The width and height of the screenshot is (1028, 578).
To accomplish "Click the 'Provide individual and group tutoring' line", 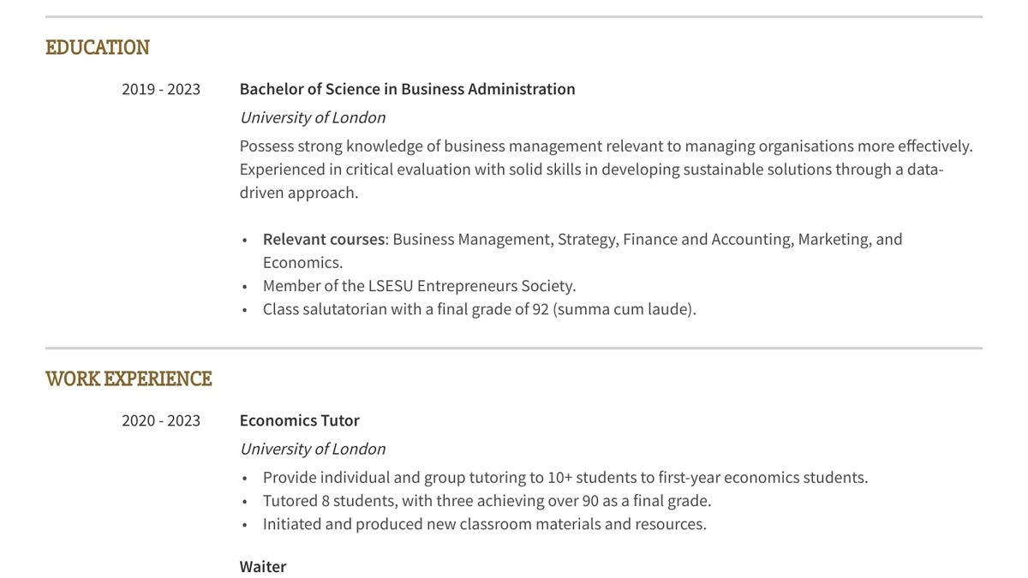I will click(x=565, y=478).
